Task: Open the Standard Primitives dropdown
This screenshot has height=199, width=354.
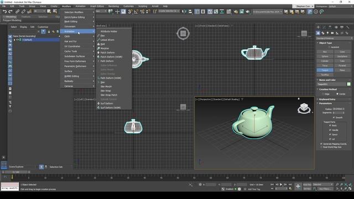Action: coord(334,38)
